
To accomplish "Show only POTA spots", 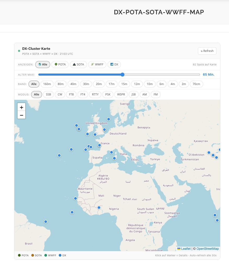I will (x=60, y=64).
